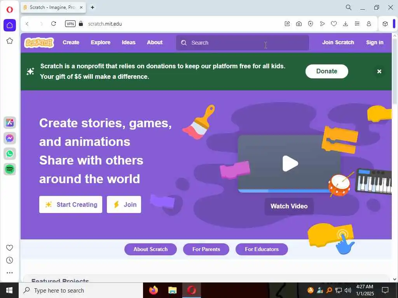Open the profile account icon

click(x=369, y=24)
